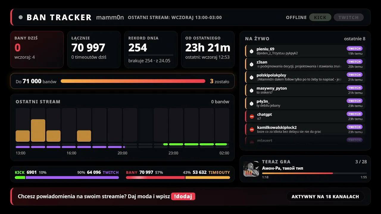Select the polskipolakplxy username
Screen dimensions: 381x214
(x=271, y=75)
